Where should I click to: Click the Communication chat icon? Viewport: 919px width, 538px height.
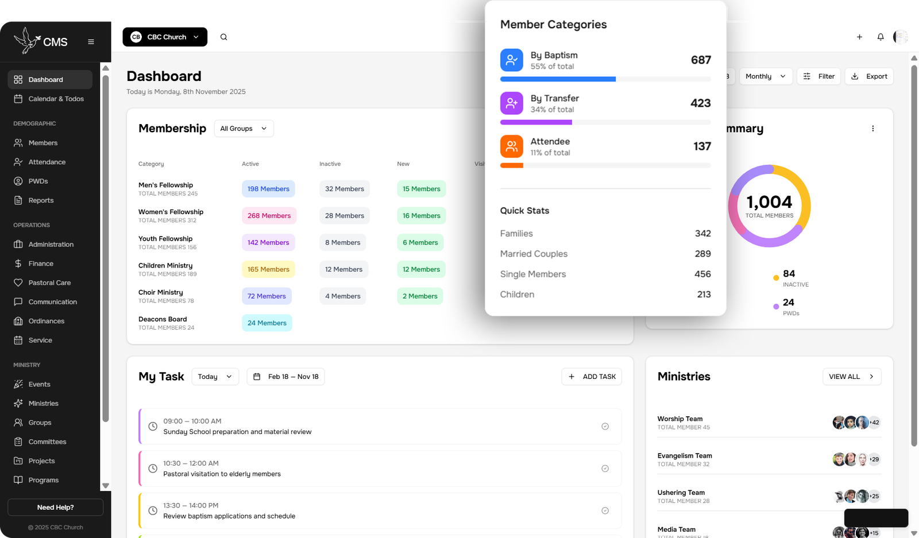coord(18,302)
